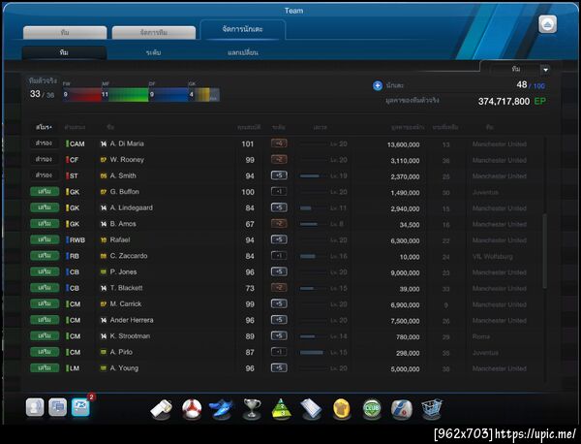Click the value 13,600,000 for A. Di Maria

tap(403, 144)
